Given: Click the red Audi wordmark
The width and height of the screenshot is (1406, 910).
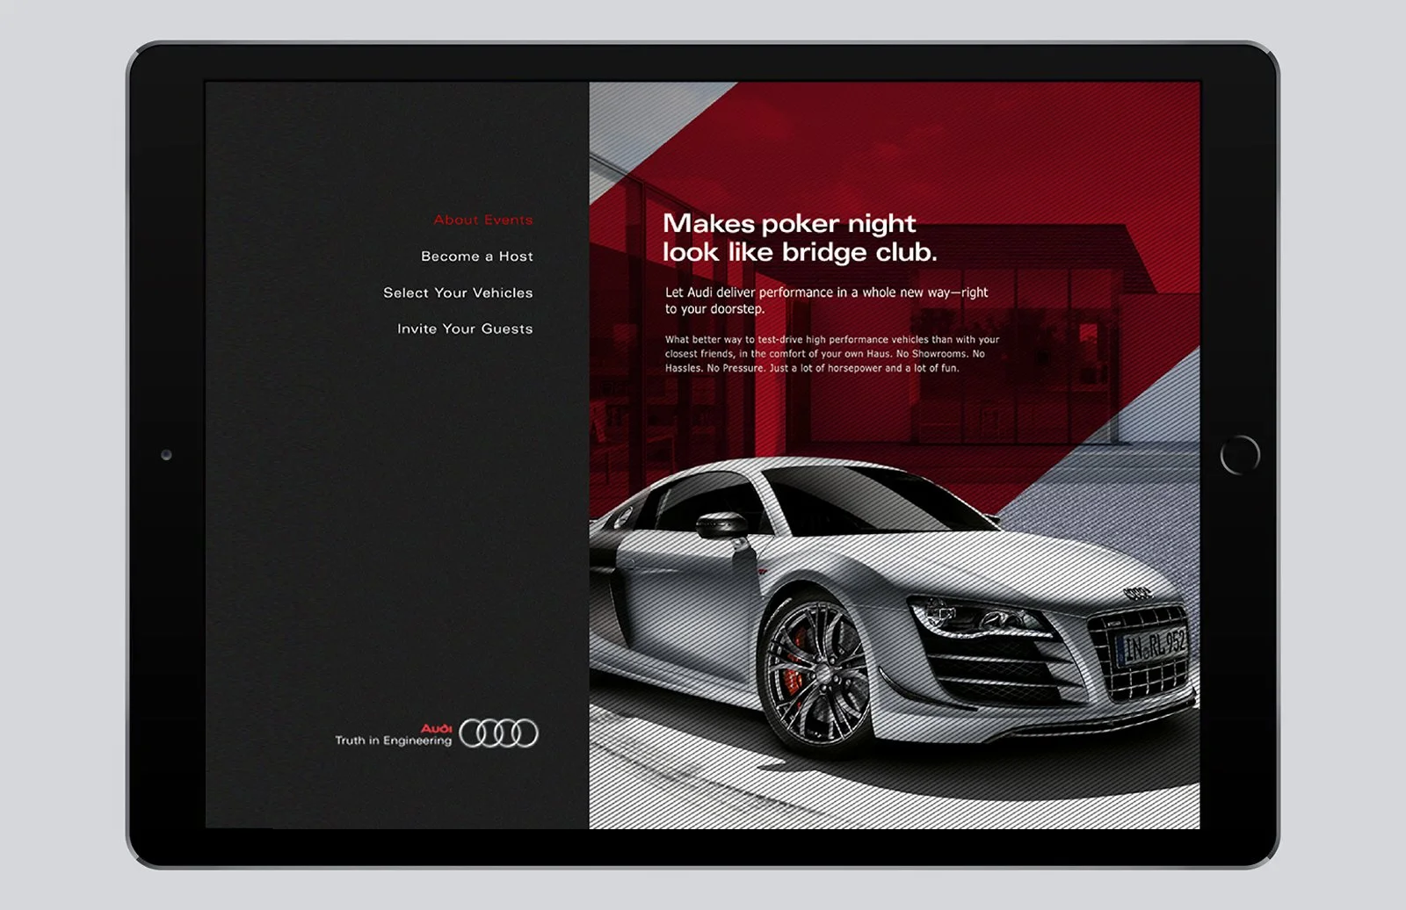Looking at the screenshot, I should pyautogui.click(x=436, y=728).
